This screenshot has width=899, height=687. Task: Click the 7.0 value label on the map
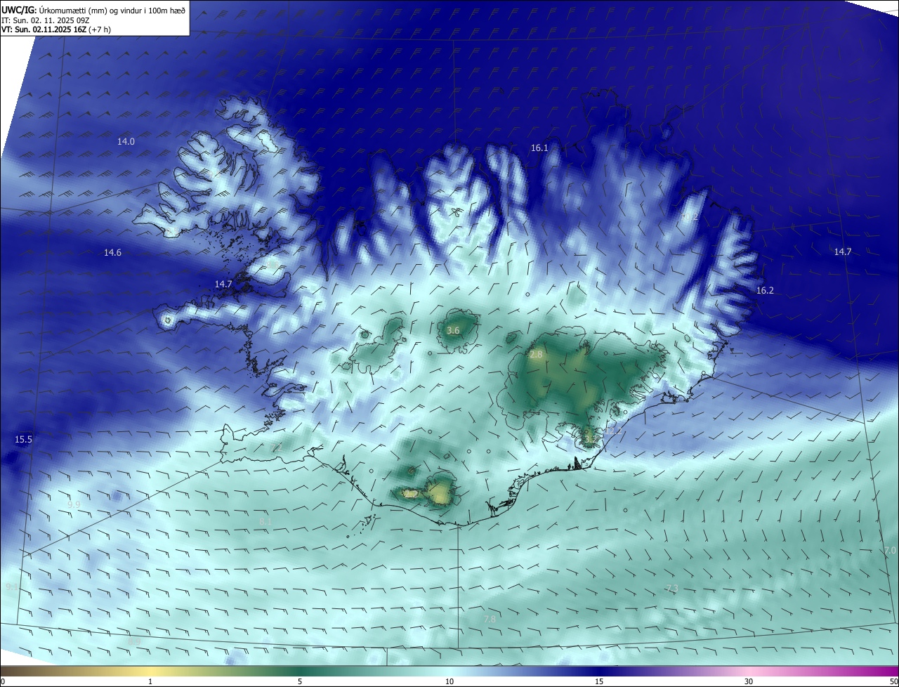click(890, 550)
